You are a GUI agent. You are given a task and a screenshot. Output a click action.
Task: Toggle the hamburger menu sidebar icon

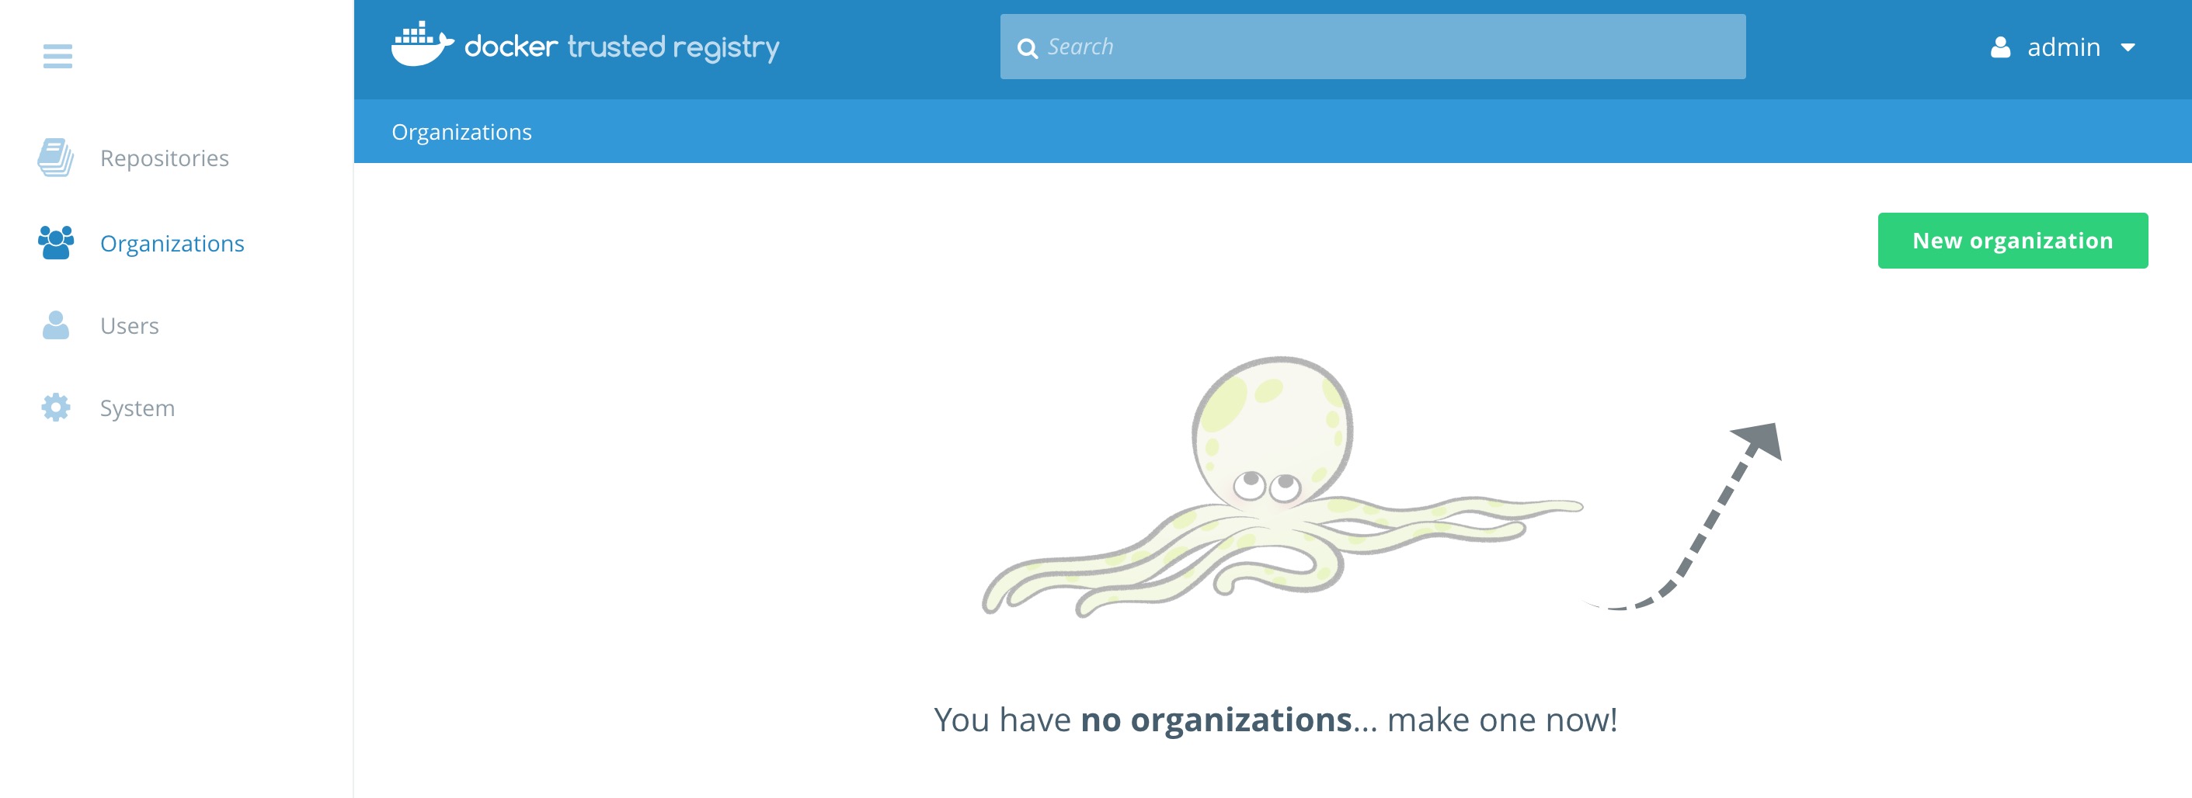point(57,56)
